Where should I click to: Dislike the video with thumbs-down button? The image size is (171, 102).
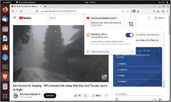(86, 96)
